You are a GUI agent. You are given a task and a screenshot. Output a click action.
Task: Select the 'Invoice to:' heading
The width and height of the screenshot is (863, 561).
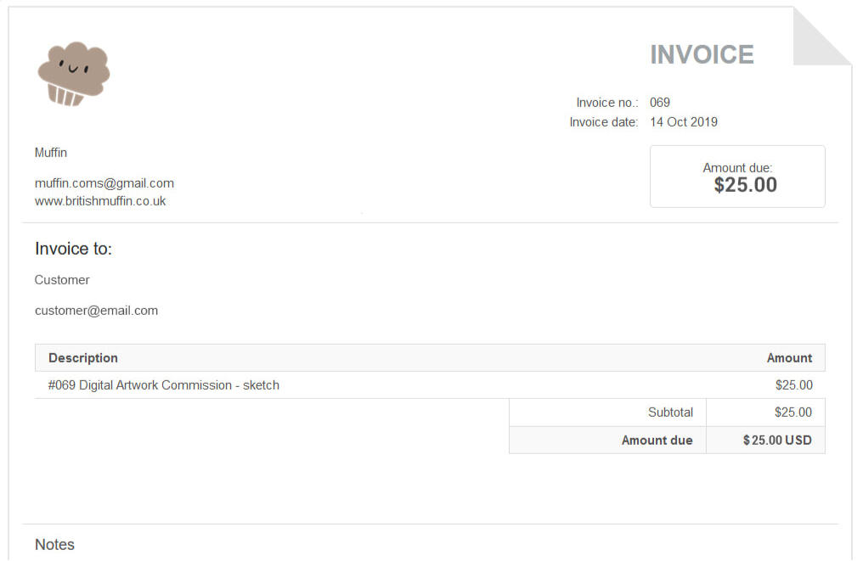(73, 249)
